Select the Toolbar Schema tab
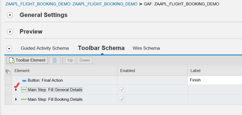The height and width of the screenshot is (115, 242). [x=101, y=48]
